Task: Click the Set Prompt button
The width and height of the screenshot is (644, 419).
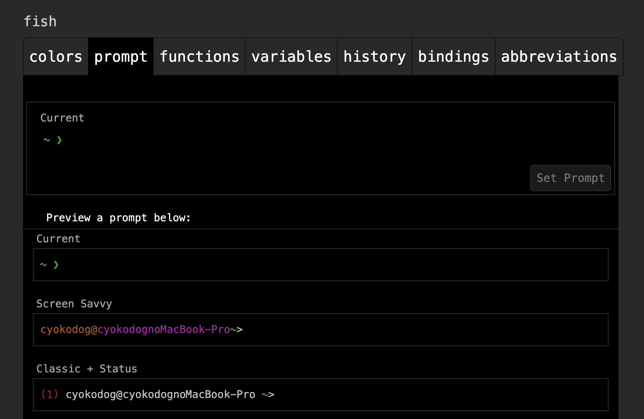Action: pos(570,178)
